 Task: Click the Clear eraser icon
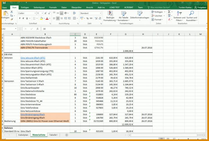click(x=169, y=19)
